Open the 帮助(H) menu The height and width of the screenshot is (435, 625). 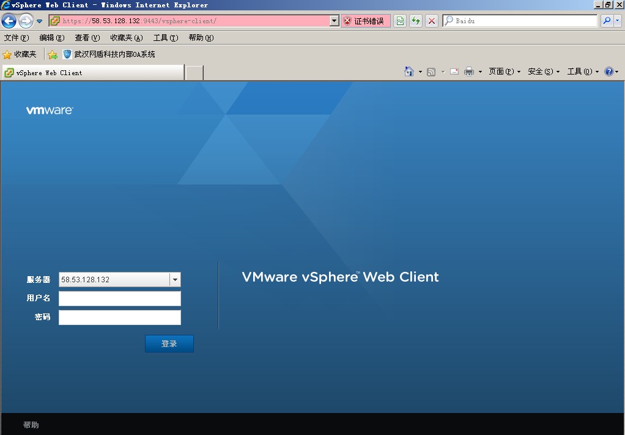click(201, 38)
